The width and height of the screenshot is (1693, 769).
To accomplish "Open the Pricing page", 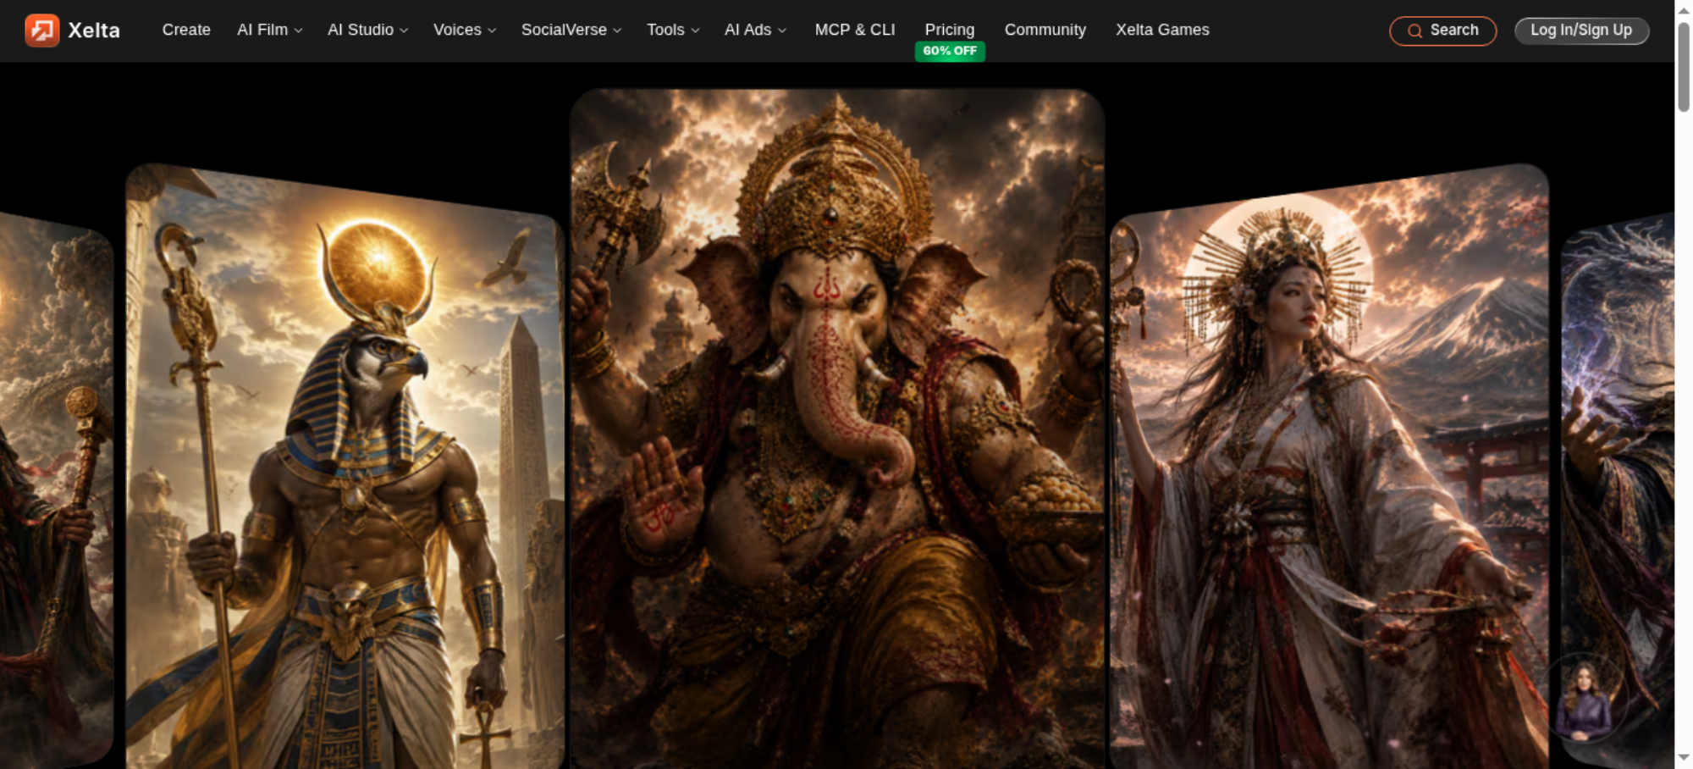I will [x=950, y=30].
